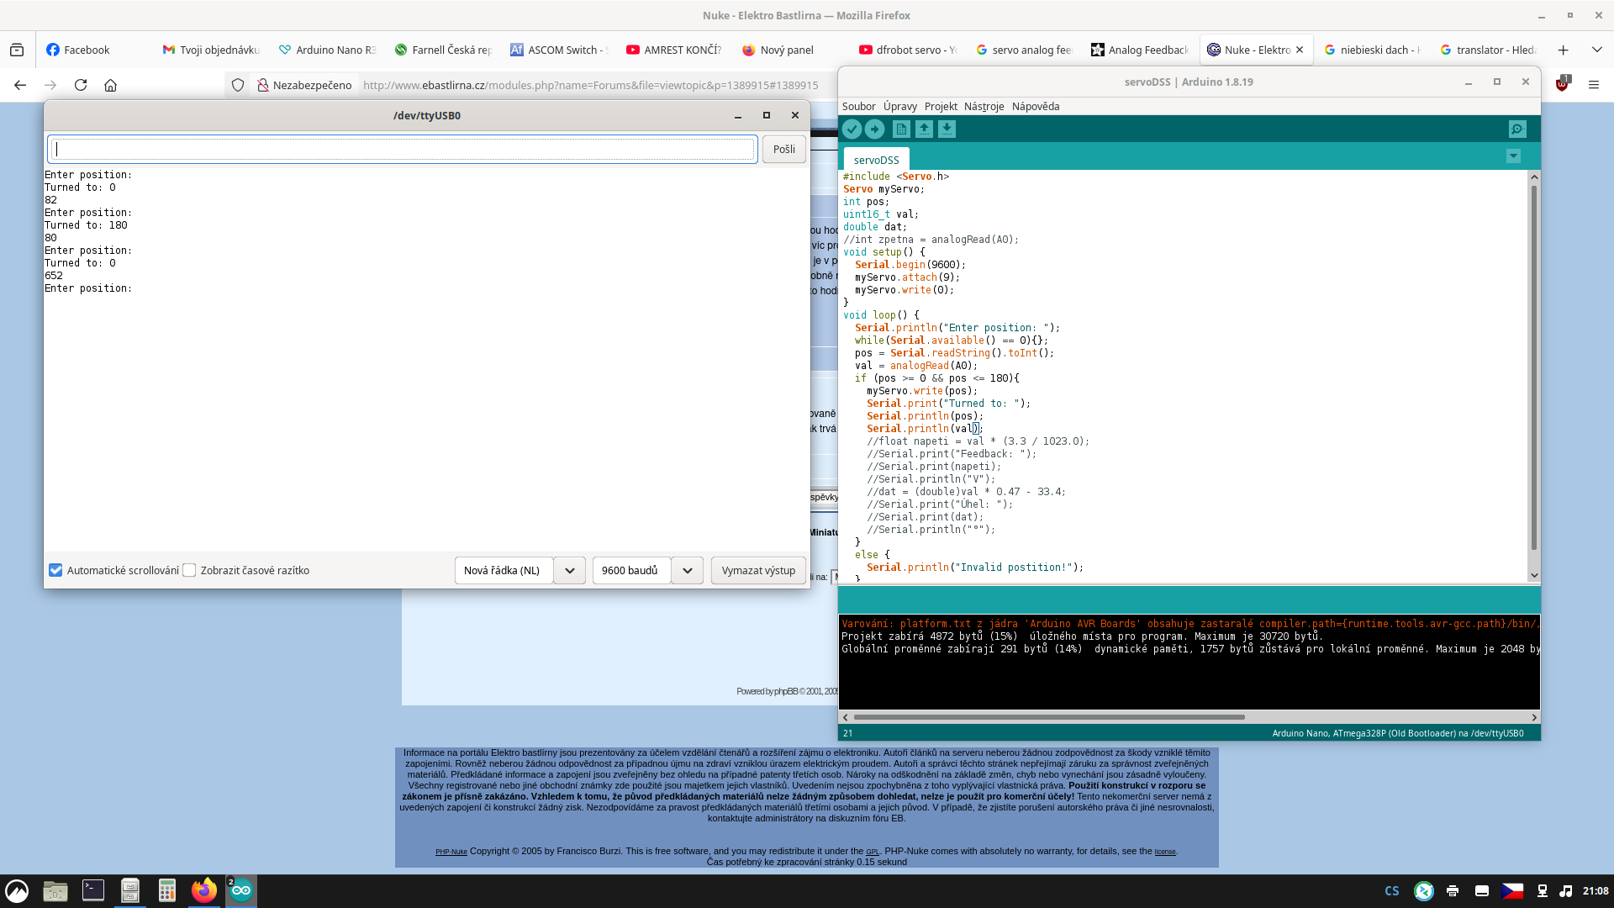1614x908 pixels.
Task: Disable Automatické scrollování checkbox
Action: click(x=55, y=570)
